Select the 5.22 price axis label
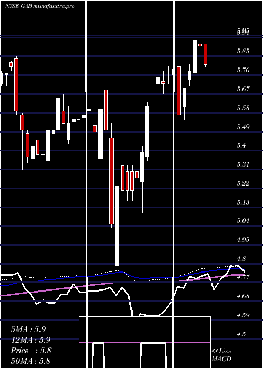Viewport: 263px width, 369px height. point(243,183)
